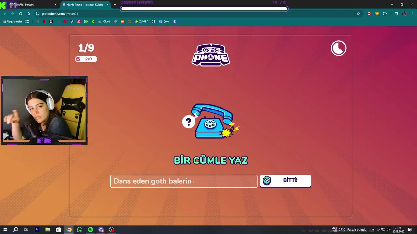
Task: Click the BİTTİ! done button
Action: tap(285, 181)
